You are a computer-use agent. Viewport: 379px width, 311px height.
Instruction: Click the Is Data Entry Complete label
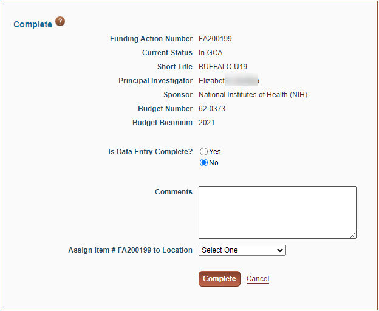click(150, 152)
